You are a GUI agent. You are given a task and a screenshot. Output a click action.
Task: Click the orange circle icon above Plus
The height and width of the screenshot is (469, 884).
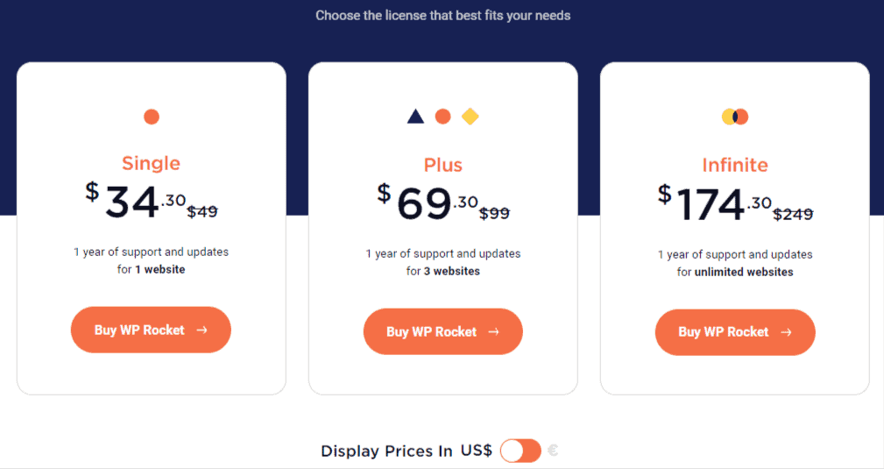point(443,117)
